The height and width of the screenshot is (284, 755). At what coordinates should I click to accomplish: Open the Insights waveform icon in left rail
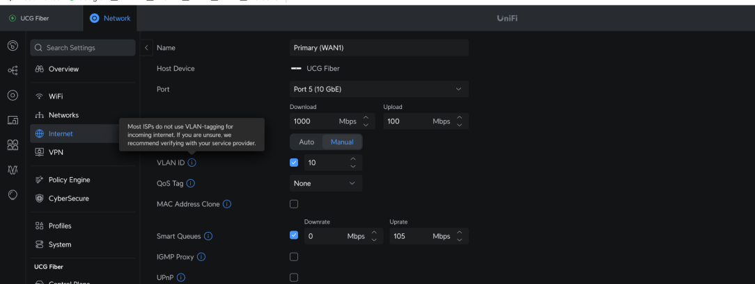[x=13, y=170]
